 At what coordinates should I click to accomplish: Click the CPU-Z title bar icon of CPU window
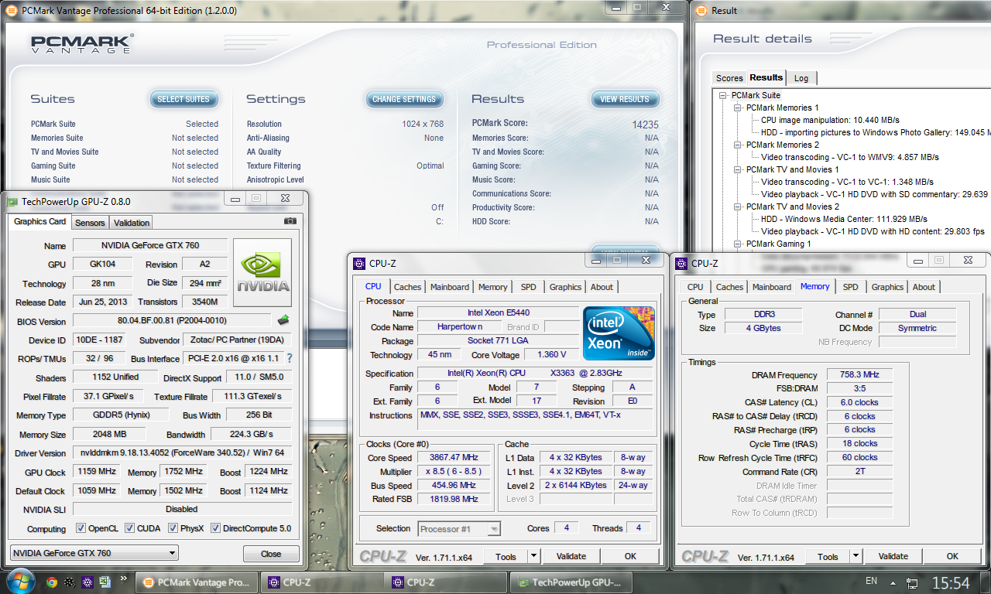(x=359, y=263)
